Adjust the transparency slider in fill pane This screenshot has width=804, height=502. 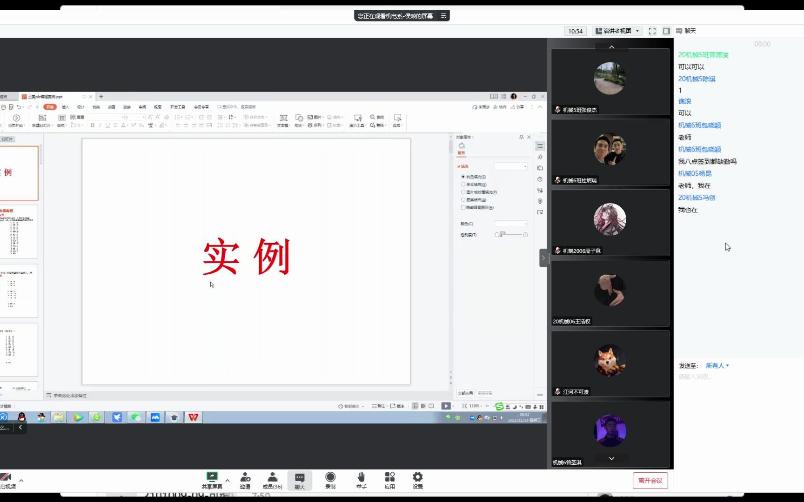[x=511, y=235]
